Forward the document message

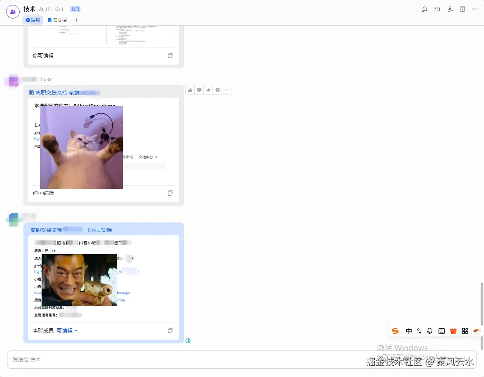click(208, 90)
